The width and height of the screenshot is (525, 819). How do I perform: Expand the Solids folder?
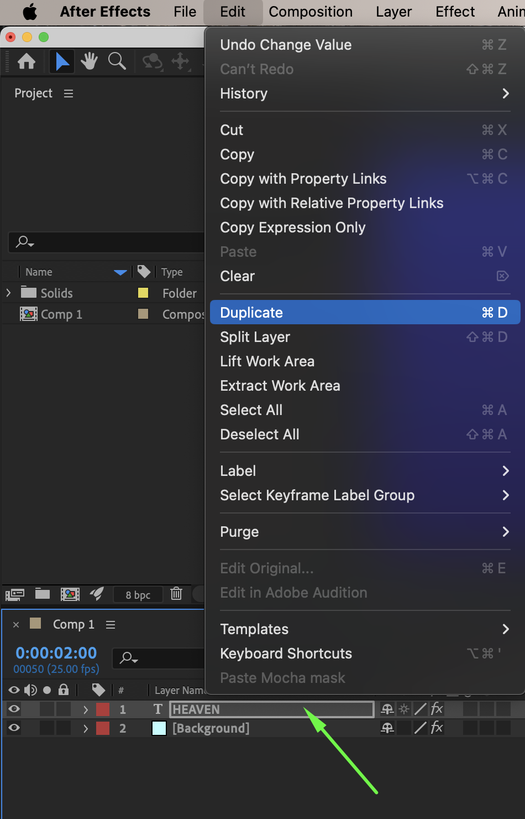(8, 292)
